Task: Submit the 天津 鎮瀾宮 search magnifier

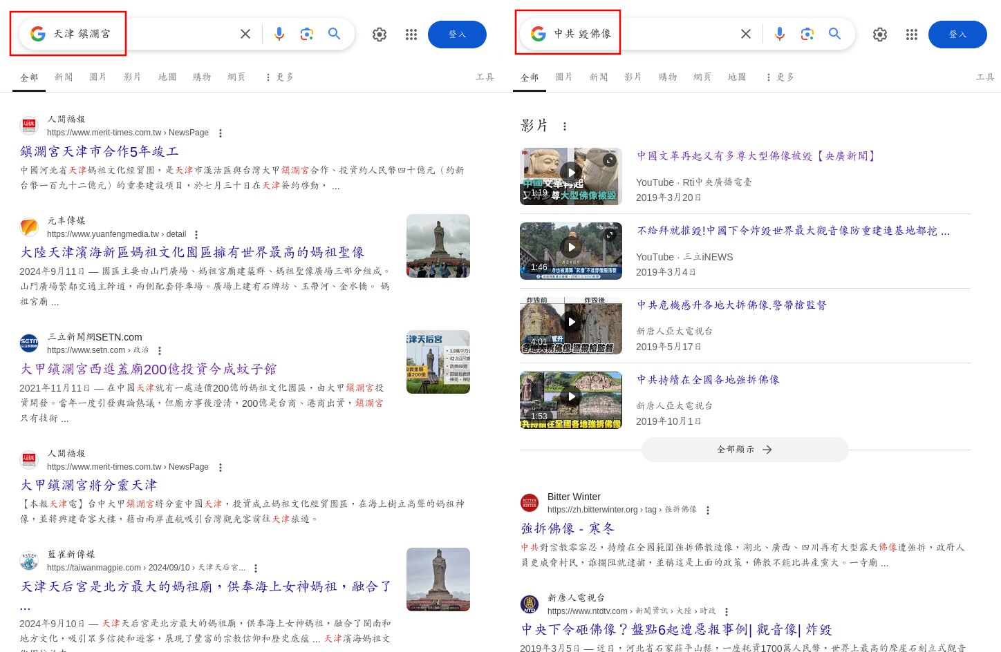Action: [335, 34]
